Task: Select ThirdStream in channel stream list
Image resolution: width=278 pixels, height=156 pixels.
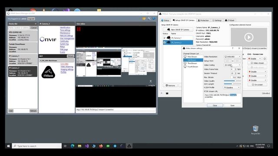Action: tap(192, 63)
